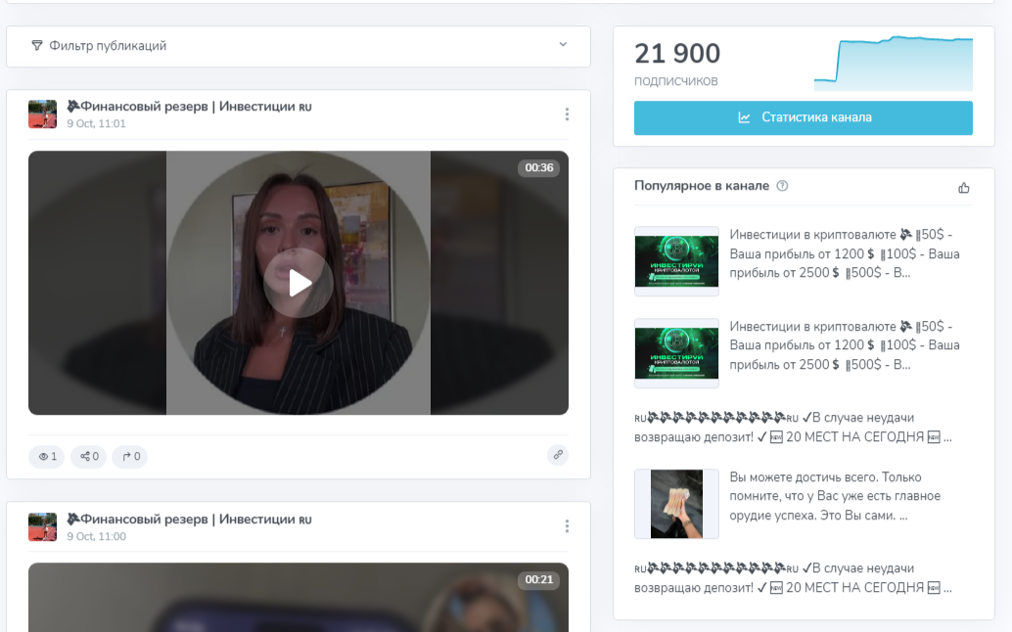1012x632 pixels.
Task: Expand the Фильтр публикаций chevron
Action: (x=563, y=45)
